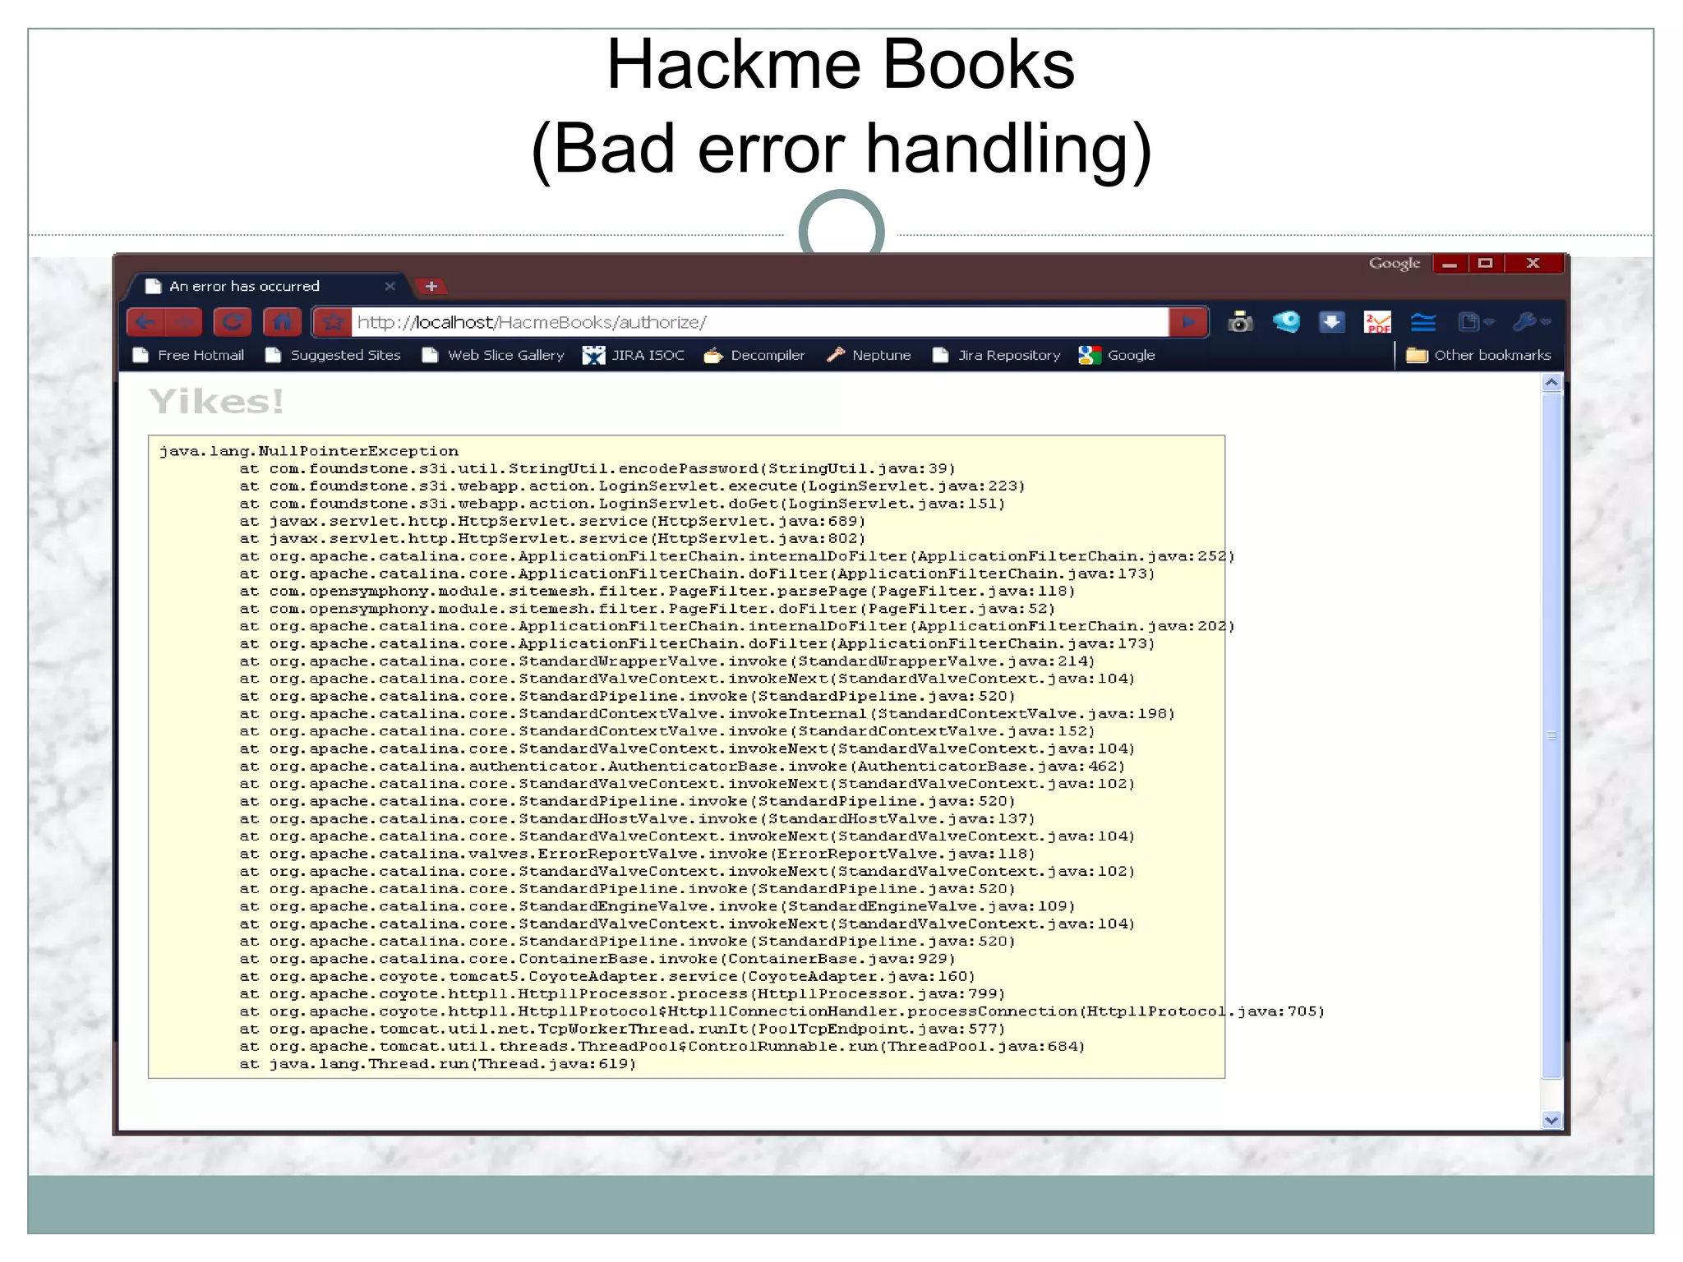Click the camera screenshot extension icon
Image resolution: width=1683 pixels, height=1262 pixels.
pyautogui.click(x=1240, y=322)
